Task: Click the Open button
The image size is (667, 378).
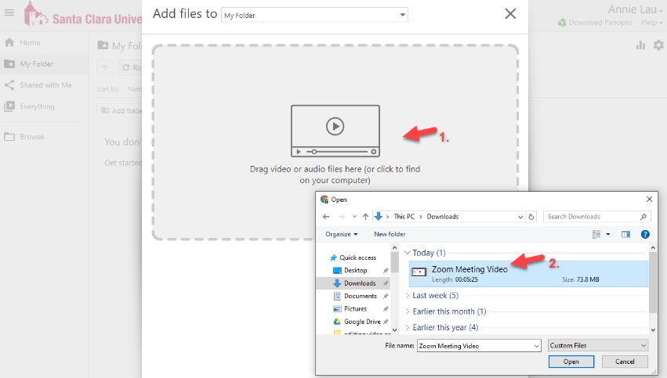Action: [571, 362]
